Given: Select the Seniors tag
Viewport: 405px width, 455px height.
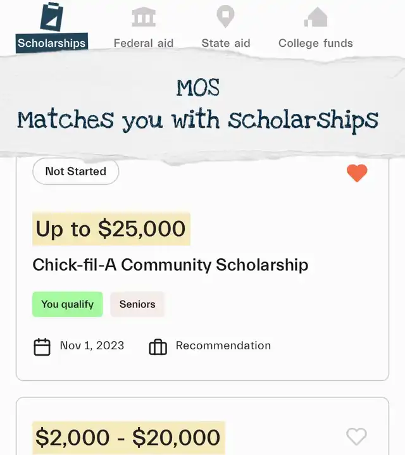Looking at the screenshot, I should 137,304.
